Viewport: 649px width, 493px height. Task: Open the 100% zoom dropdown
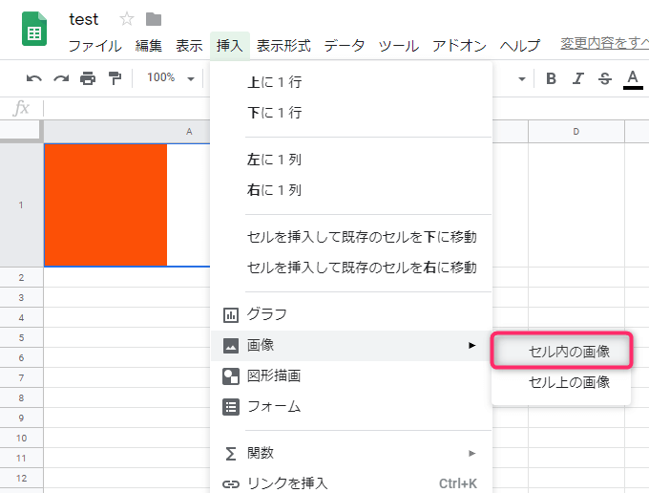(171, 78)
